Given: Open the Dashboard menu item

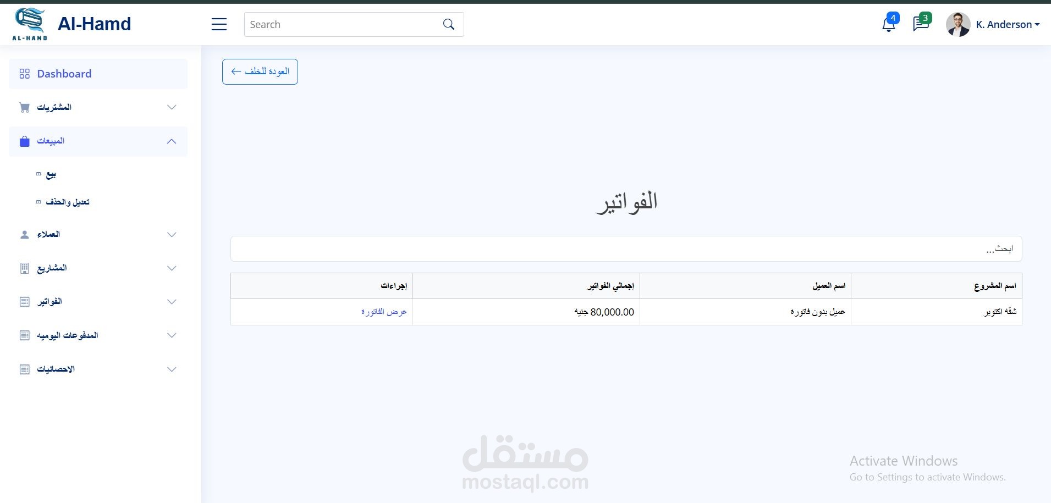Looking at the screenshot, I should click(x=98, y=74).
